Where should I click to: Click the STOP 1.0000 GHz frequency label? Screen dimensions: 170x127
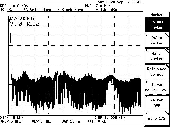click(109, 117)
